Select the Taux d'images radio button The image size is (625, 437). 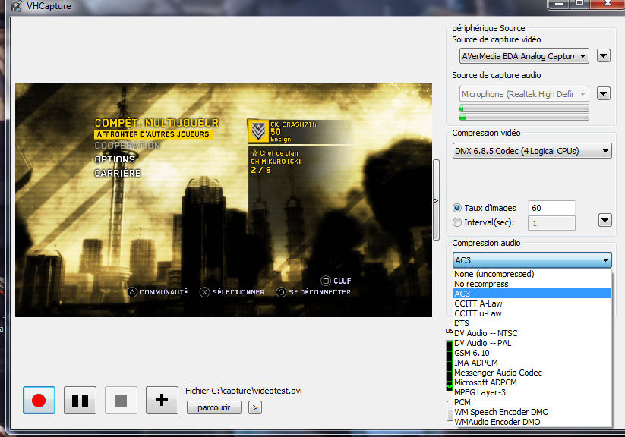pos(457,208)
